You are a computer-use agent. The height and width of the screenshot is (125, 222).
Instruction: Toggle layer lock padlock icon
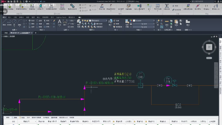coord(87,21)
